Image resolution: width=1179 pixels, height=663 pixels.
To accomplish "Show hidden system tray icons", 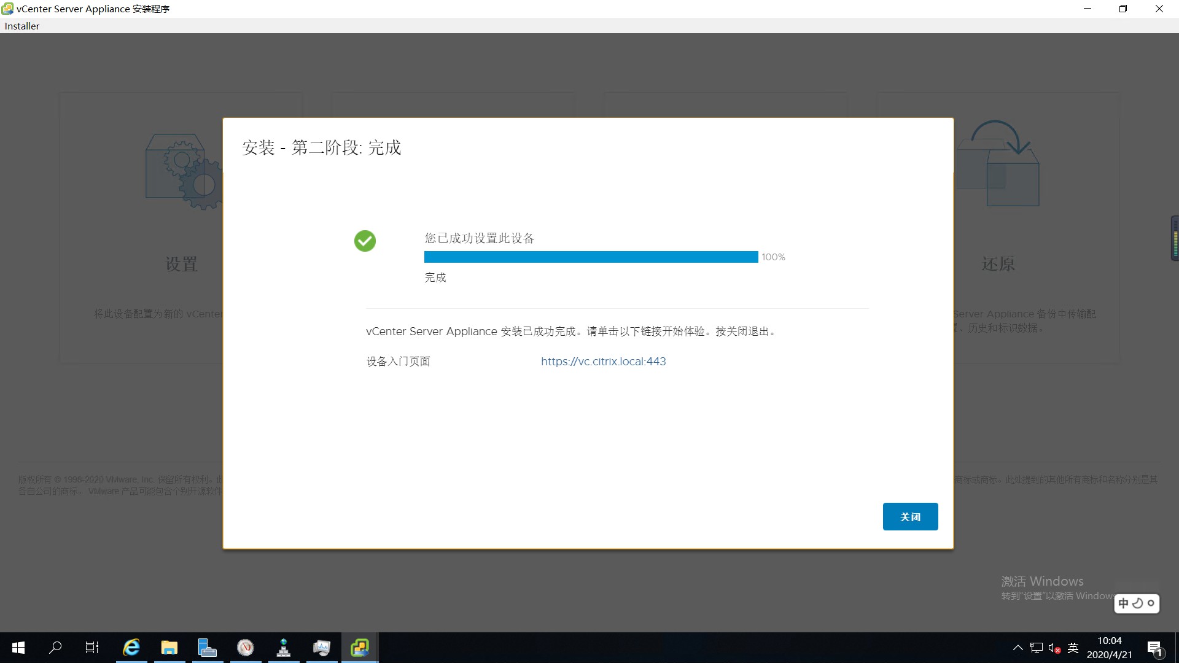I will coord(1018,648).
